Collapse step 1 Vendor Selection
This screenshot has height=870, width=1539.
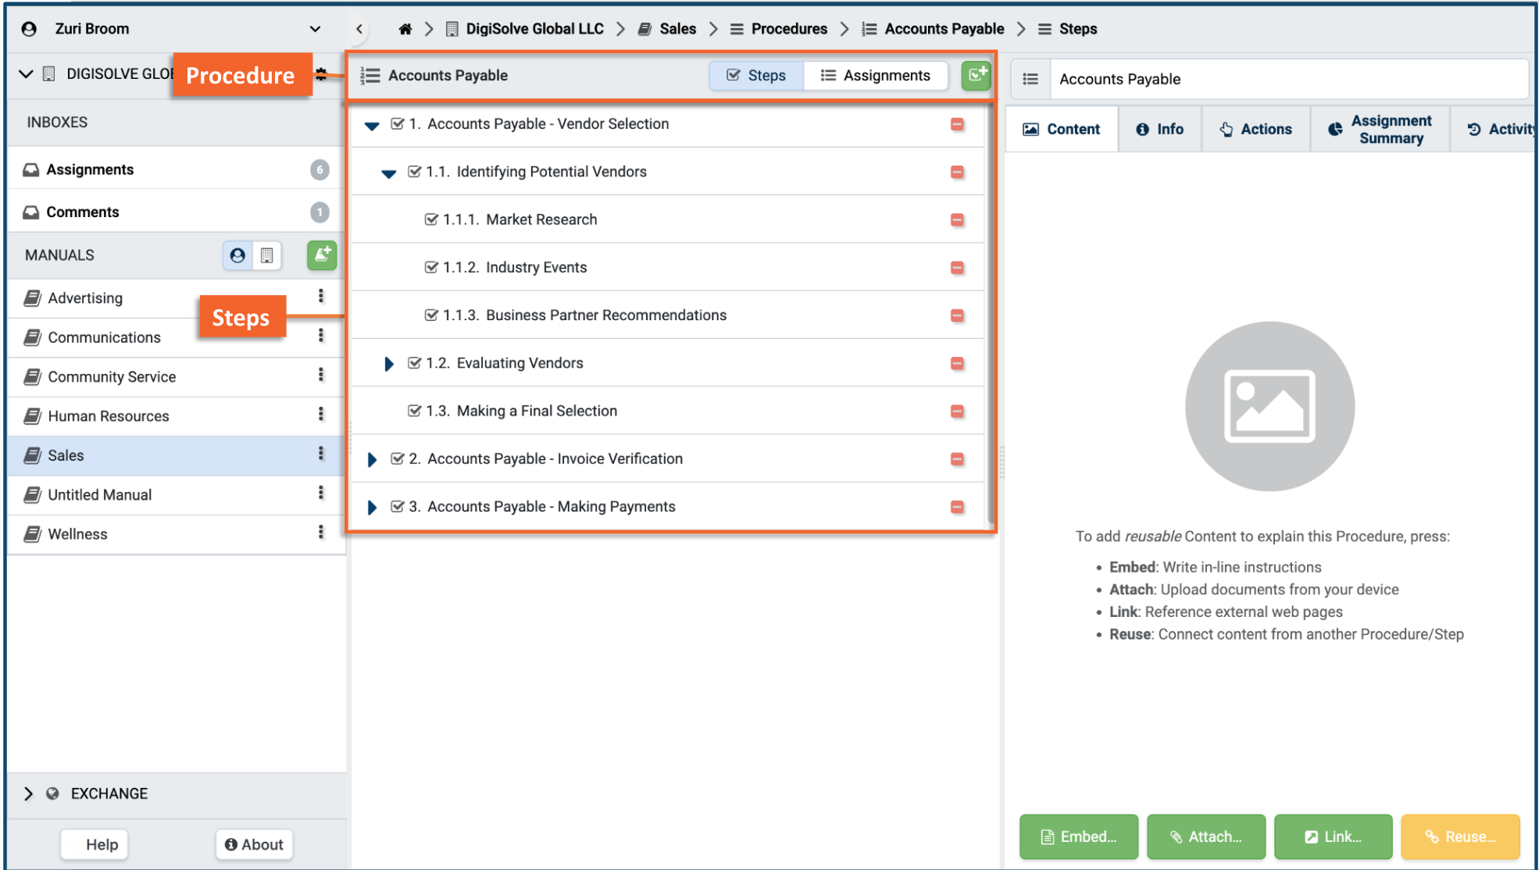tap(372, 125)
